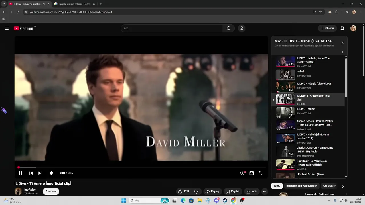Open Mix playlist three-dot menu
Screen dimensions: 365x205
(x=342, y=51)
